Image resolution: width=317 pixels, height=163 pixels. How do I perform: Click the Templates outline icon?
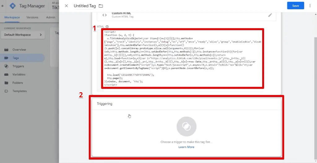(6, 91)
